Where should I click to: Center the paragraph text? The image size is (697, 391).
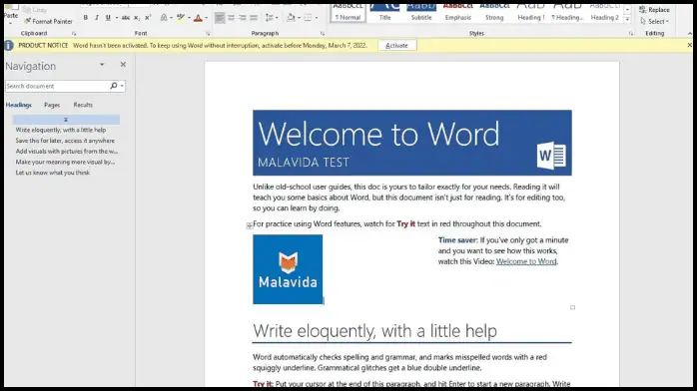[231, 18]
